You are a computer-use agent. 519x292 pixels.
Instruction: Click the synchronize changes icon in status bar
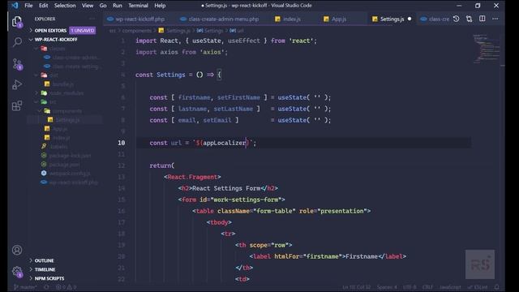tap(46, 287)
